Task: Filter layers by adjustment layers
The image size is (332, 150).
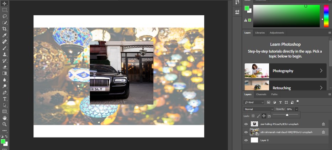Action: (x=275, y=102)
